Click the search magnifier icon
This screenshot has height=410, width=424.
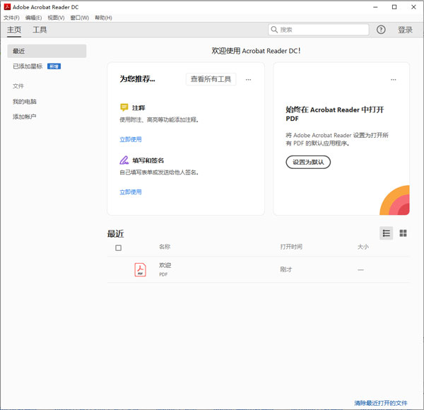coord(274,30)
